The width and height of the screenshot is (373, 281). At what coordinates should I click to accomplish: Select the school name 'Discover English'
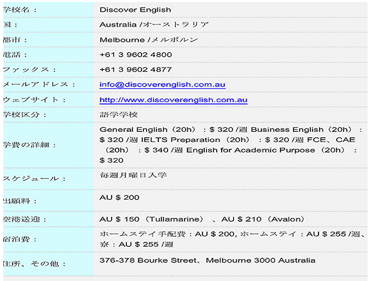135,10
